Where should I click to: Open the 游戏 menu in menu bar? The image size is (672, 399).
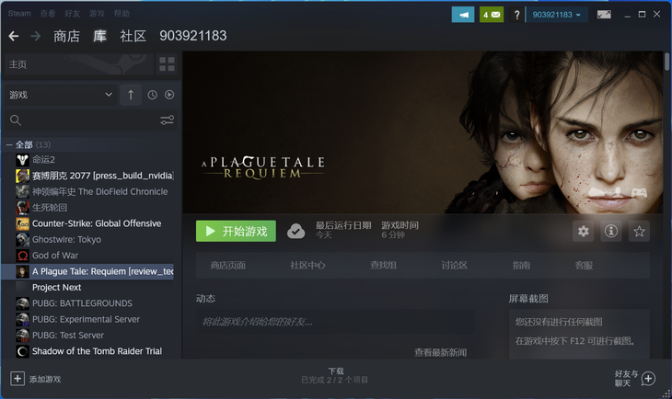tap(97, 14)
